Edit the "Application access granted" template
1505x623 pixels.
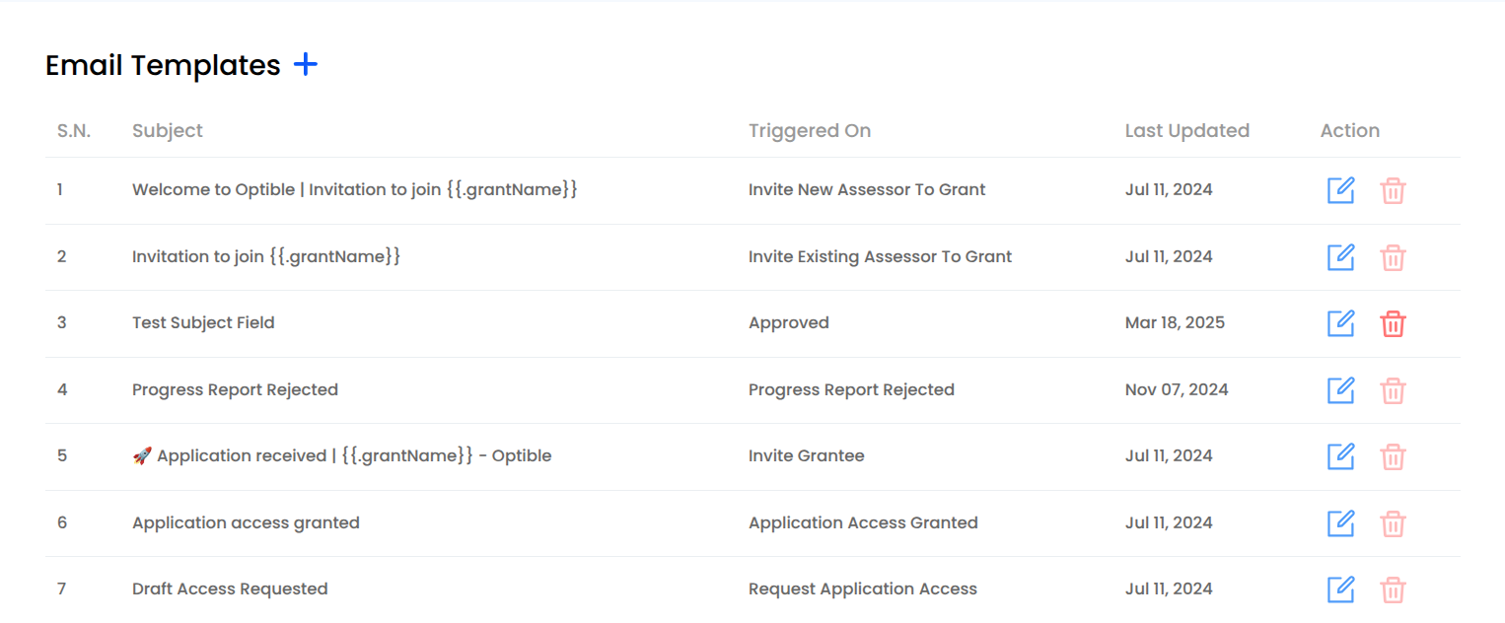click(x=1340, y=522)
